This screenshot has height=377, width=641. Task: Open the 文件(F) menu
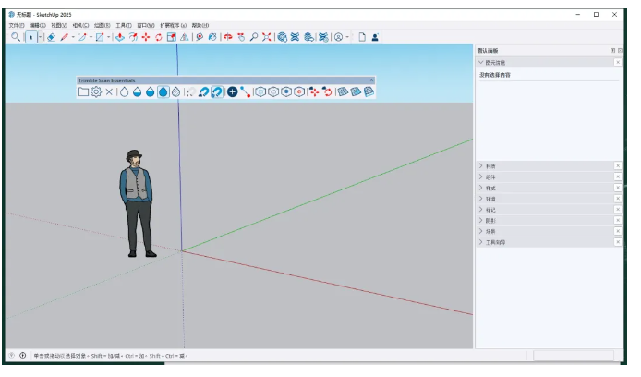pyautogui.click(x=16, y=25)
